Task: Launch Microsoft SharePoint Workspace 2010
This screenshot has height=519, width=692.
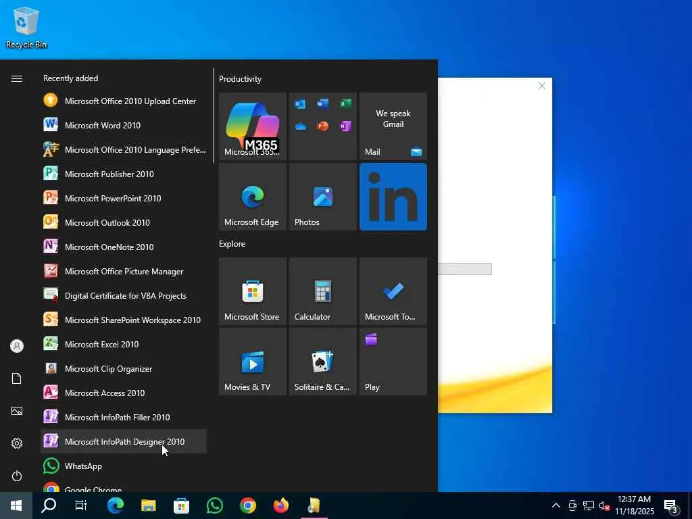Action: click(x=124, y=320)
